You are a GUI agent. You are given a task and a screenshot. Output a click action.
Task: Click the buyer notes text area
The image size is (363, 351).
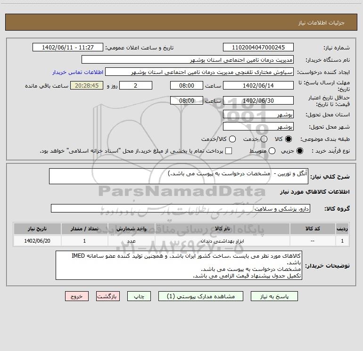point(179,265)
